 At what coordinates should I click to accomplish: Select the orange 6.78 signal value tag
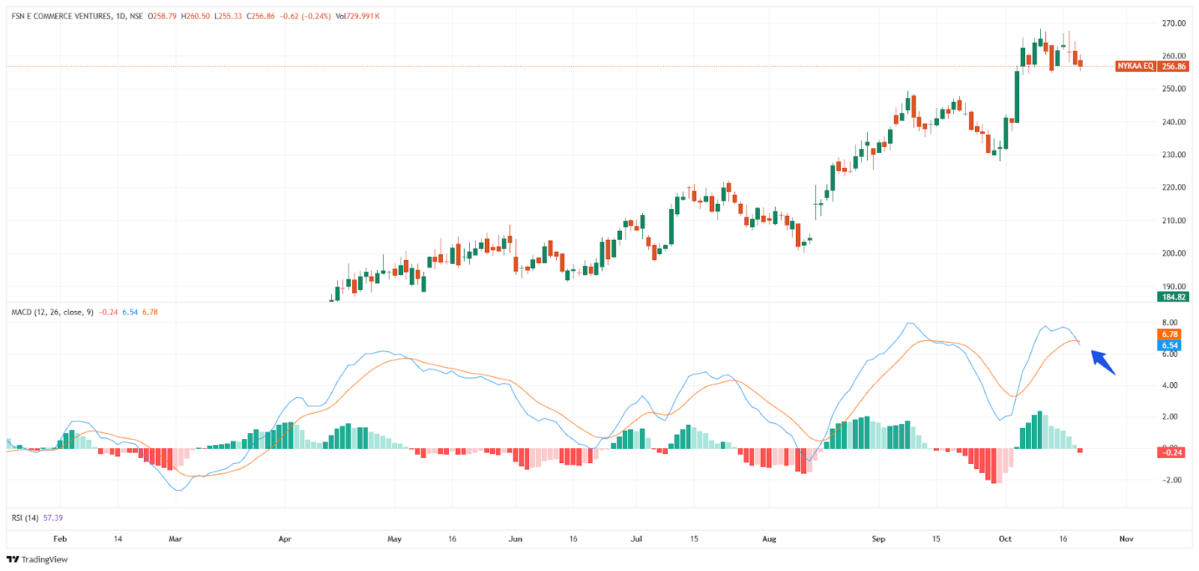(1170, 334)
